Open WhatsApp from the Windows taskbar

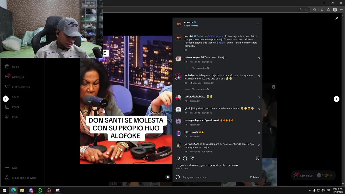(x=40, y=190)
